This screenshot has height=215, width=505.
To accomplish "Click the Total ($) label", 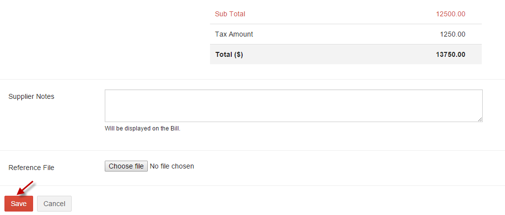I will click(x=229, y=54).
